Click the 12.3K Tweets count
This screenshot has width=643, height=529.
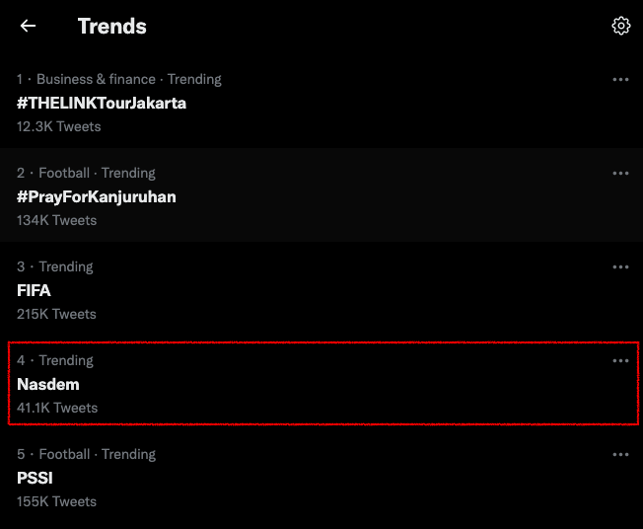click(x=59, y=126)
